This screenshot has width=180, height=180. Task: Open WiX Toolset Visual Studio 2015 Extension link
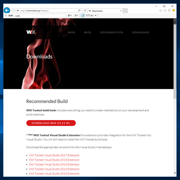(x=54, y=160)
